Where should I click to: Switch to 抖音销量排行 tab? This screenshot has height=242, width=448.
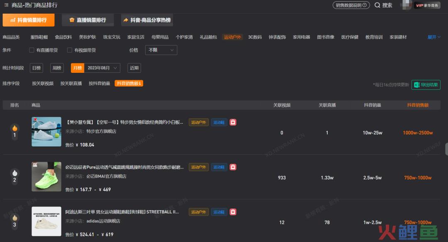[29, 20]
